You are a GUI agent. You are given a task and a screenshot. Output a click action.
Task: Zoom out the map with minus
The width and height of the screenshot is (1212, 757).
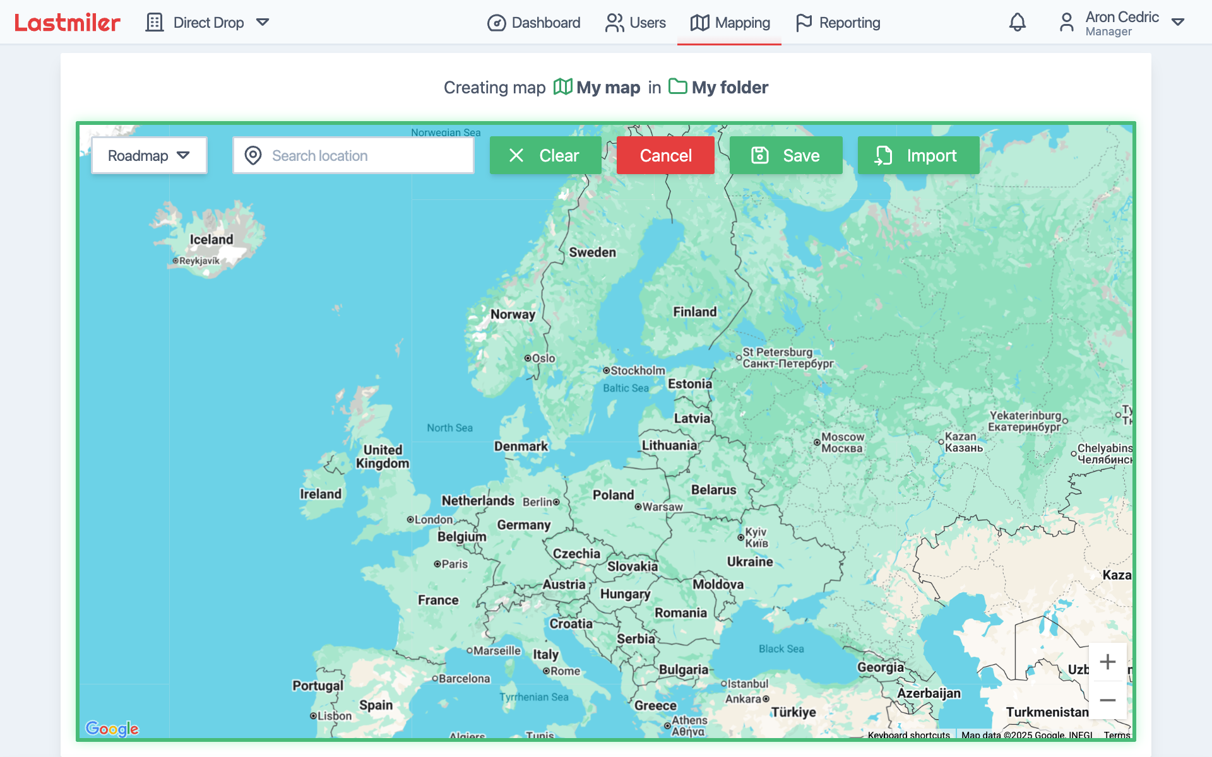1107,700
